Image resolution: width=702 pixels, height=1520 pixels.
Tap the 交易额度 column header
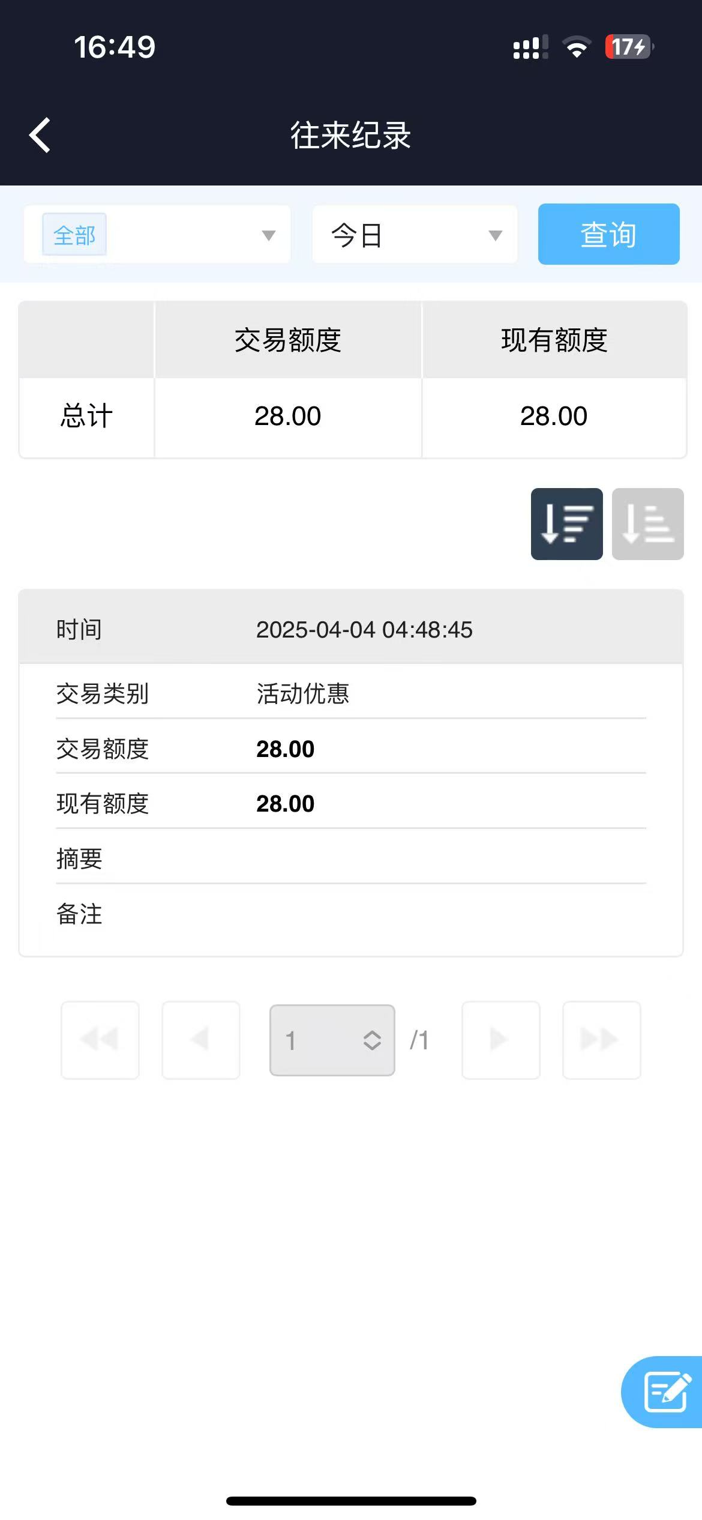[288, 340]
